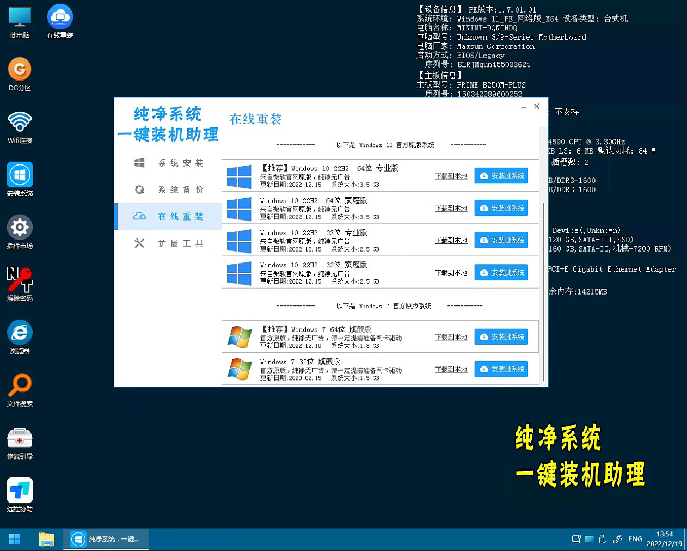687x551 pixels.
Task: Click the 以下是 Windows 7 官方原版系统 heading
Action: (x=384, y=306)
